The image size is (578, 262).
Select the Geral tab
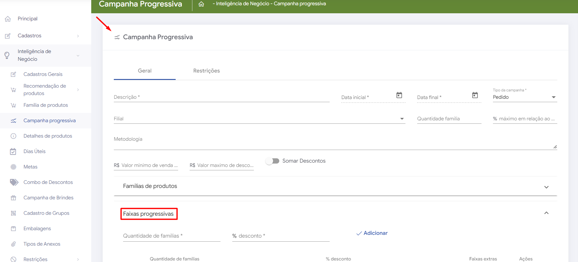coord(144,71)
